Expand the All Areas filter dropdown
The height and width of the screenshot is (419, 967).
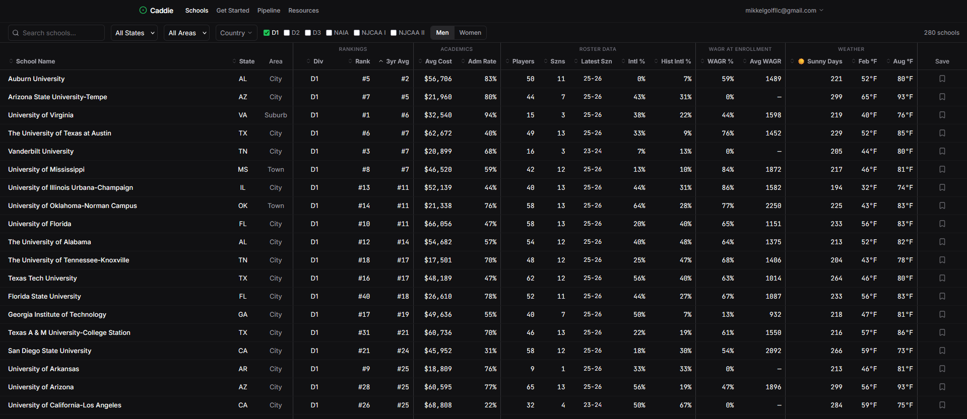tap(187, 33)
